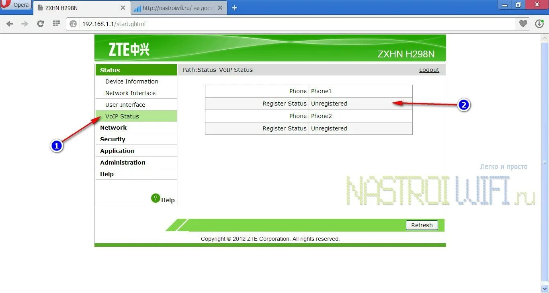This screenshot has width=549, height=293.
Task: Open Device Information page
Action: (x=132, y=81)
